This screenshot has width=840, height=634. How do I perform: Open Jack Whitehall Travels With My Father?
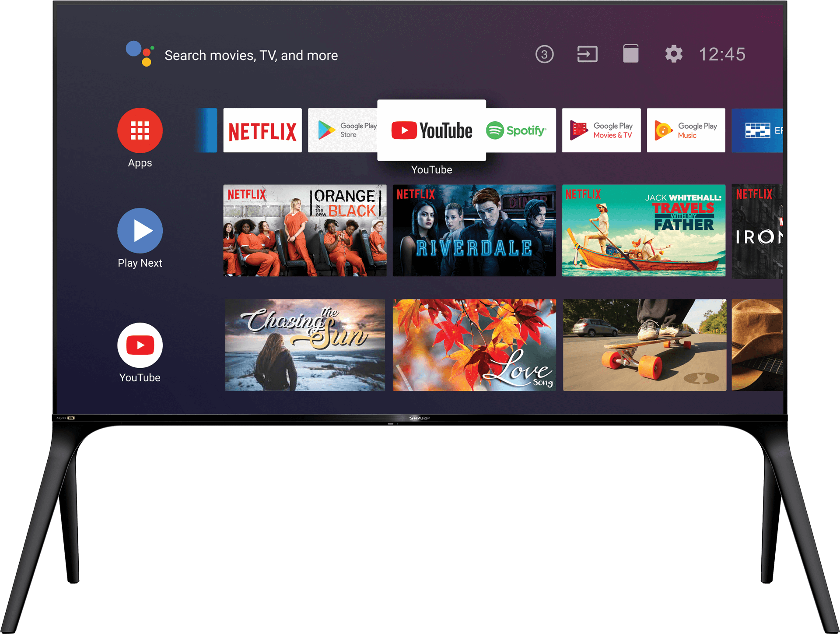coord(644,230)
